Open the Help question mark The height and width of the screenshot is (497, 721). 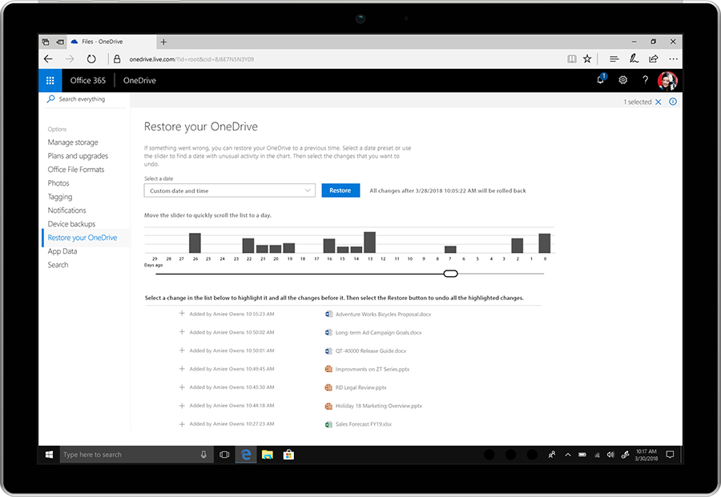[645, 80]
